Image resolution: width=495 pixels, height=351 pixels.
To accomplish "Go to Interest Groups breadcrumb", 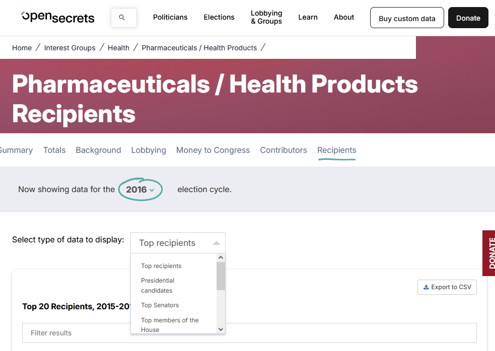I will [70, 48].
